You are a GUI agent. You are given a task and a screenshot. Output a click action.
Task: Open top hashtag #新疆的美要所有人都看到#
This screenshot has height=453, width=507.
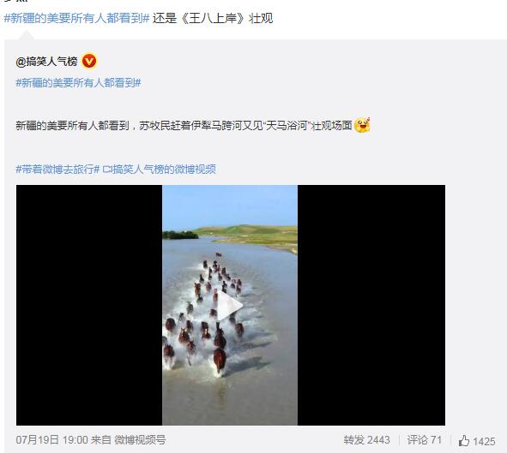[x=76, y=18]
